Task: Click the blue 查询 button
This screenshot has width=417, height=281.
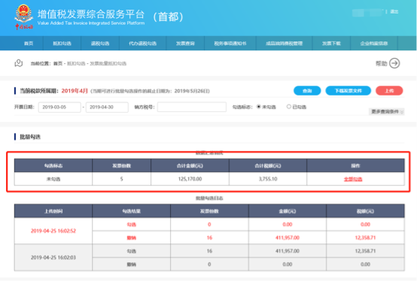Action: 307,91
